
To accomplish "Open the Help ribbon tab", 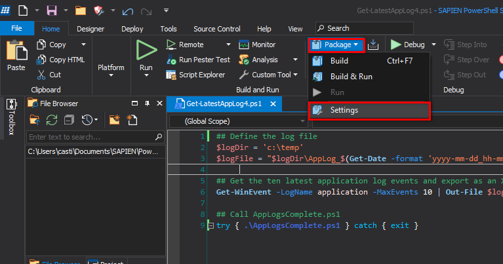I will click(x=264, y=29).
